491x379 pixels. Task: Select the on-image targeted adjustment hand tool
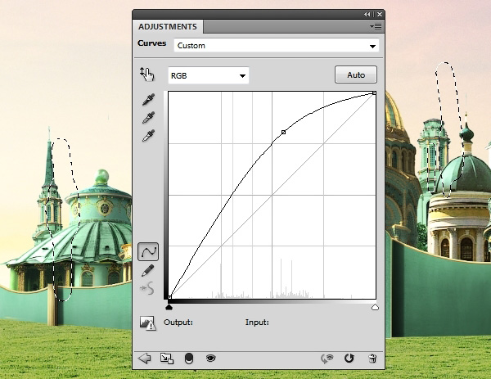[147, 75]
